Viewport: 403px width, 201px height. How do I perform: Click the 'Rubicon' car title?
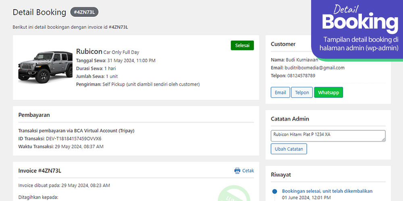pyautogui.click(x=89, y=51)
